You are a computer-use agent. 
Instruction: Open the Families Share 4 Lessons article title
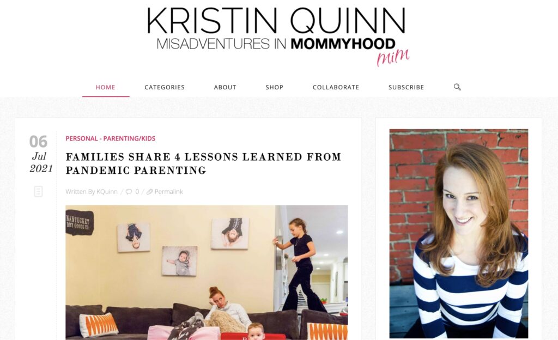point(204,163)
